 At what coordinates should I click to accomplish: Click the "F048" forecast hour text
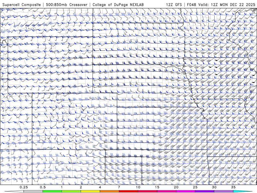pos(192,5)
